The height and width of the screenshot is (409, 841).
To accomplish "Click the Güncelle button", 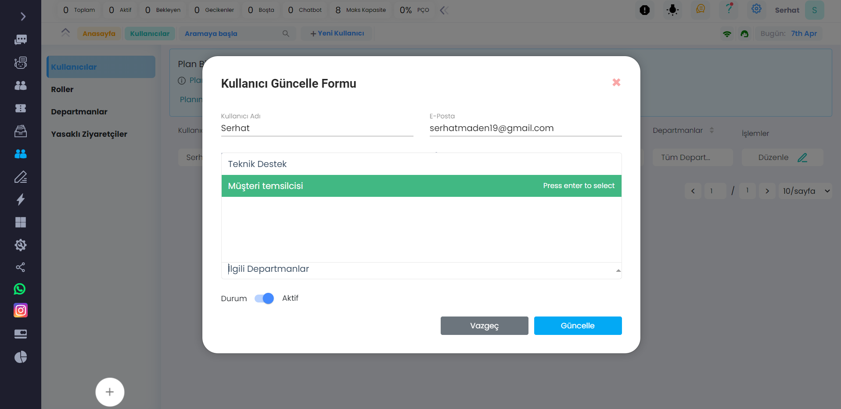I will coord(578,326).
